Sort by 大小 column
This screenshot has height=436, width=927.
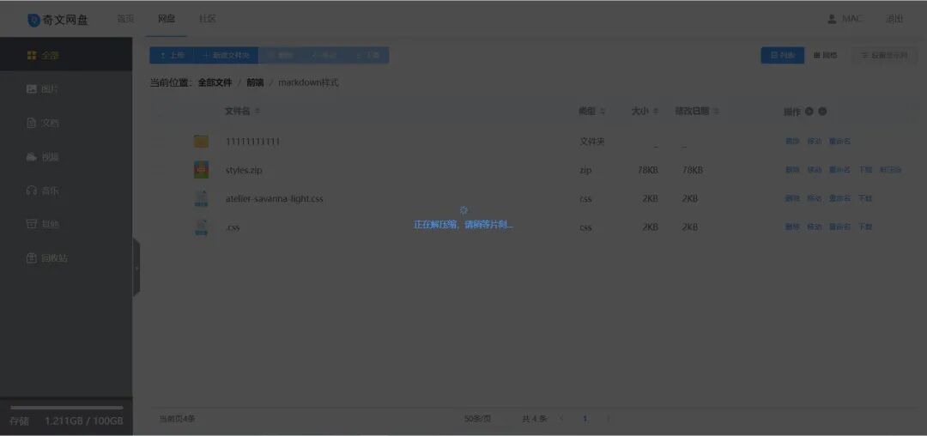pyautogui.click(x=645, y=111)
